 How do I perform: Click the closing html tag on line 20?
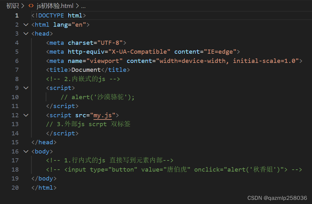coord(44,188)
